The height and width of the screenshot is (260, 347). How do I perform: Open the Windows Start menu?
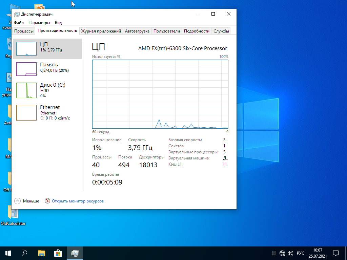pos(8,253)
